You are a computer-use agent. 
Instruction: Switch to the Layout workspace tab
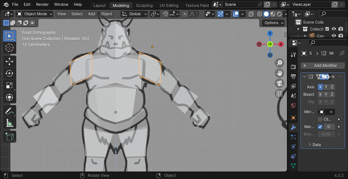coord(99,5)
